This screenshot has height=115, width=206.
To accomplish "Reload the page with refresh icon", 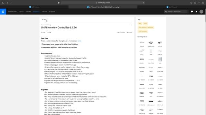I will click(x=144, y=3).
